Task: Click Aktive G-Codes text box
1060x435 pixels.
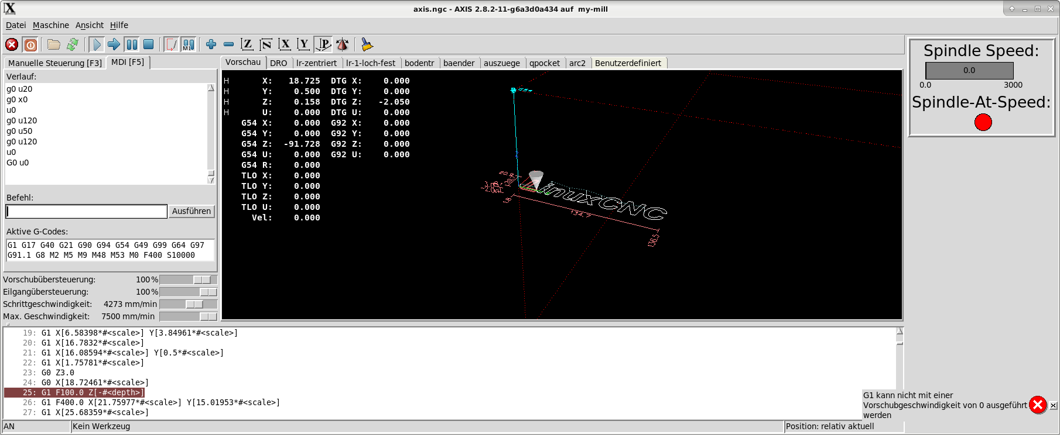Action: coord(110,250)
